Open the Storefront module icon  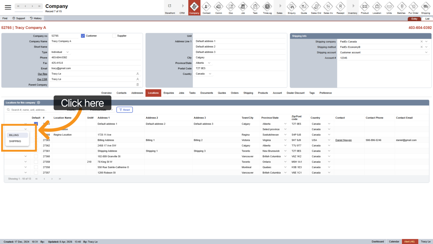tap(170, 8)
